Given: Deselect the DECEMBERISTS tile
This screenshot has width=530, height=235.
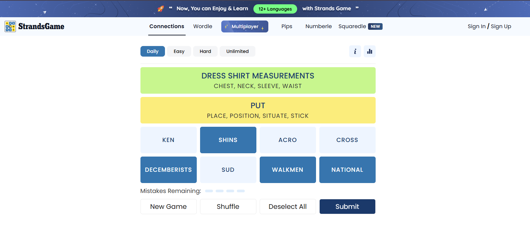Looking at the screenshot, I should pos(169,170).
